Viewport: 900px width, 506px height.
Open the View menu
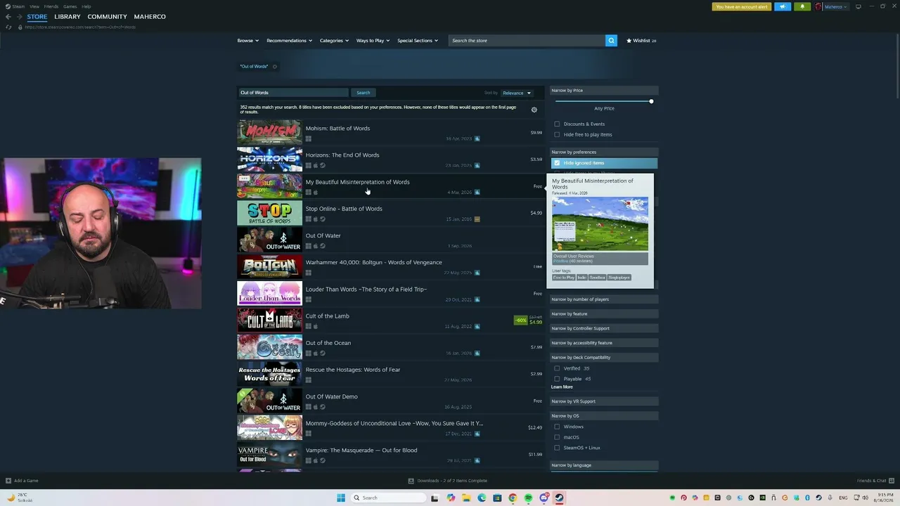coord(34,6)
